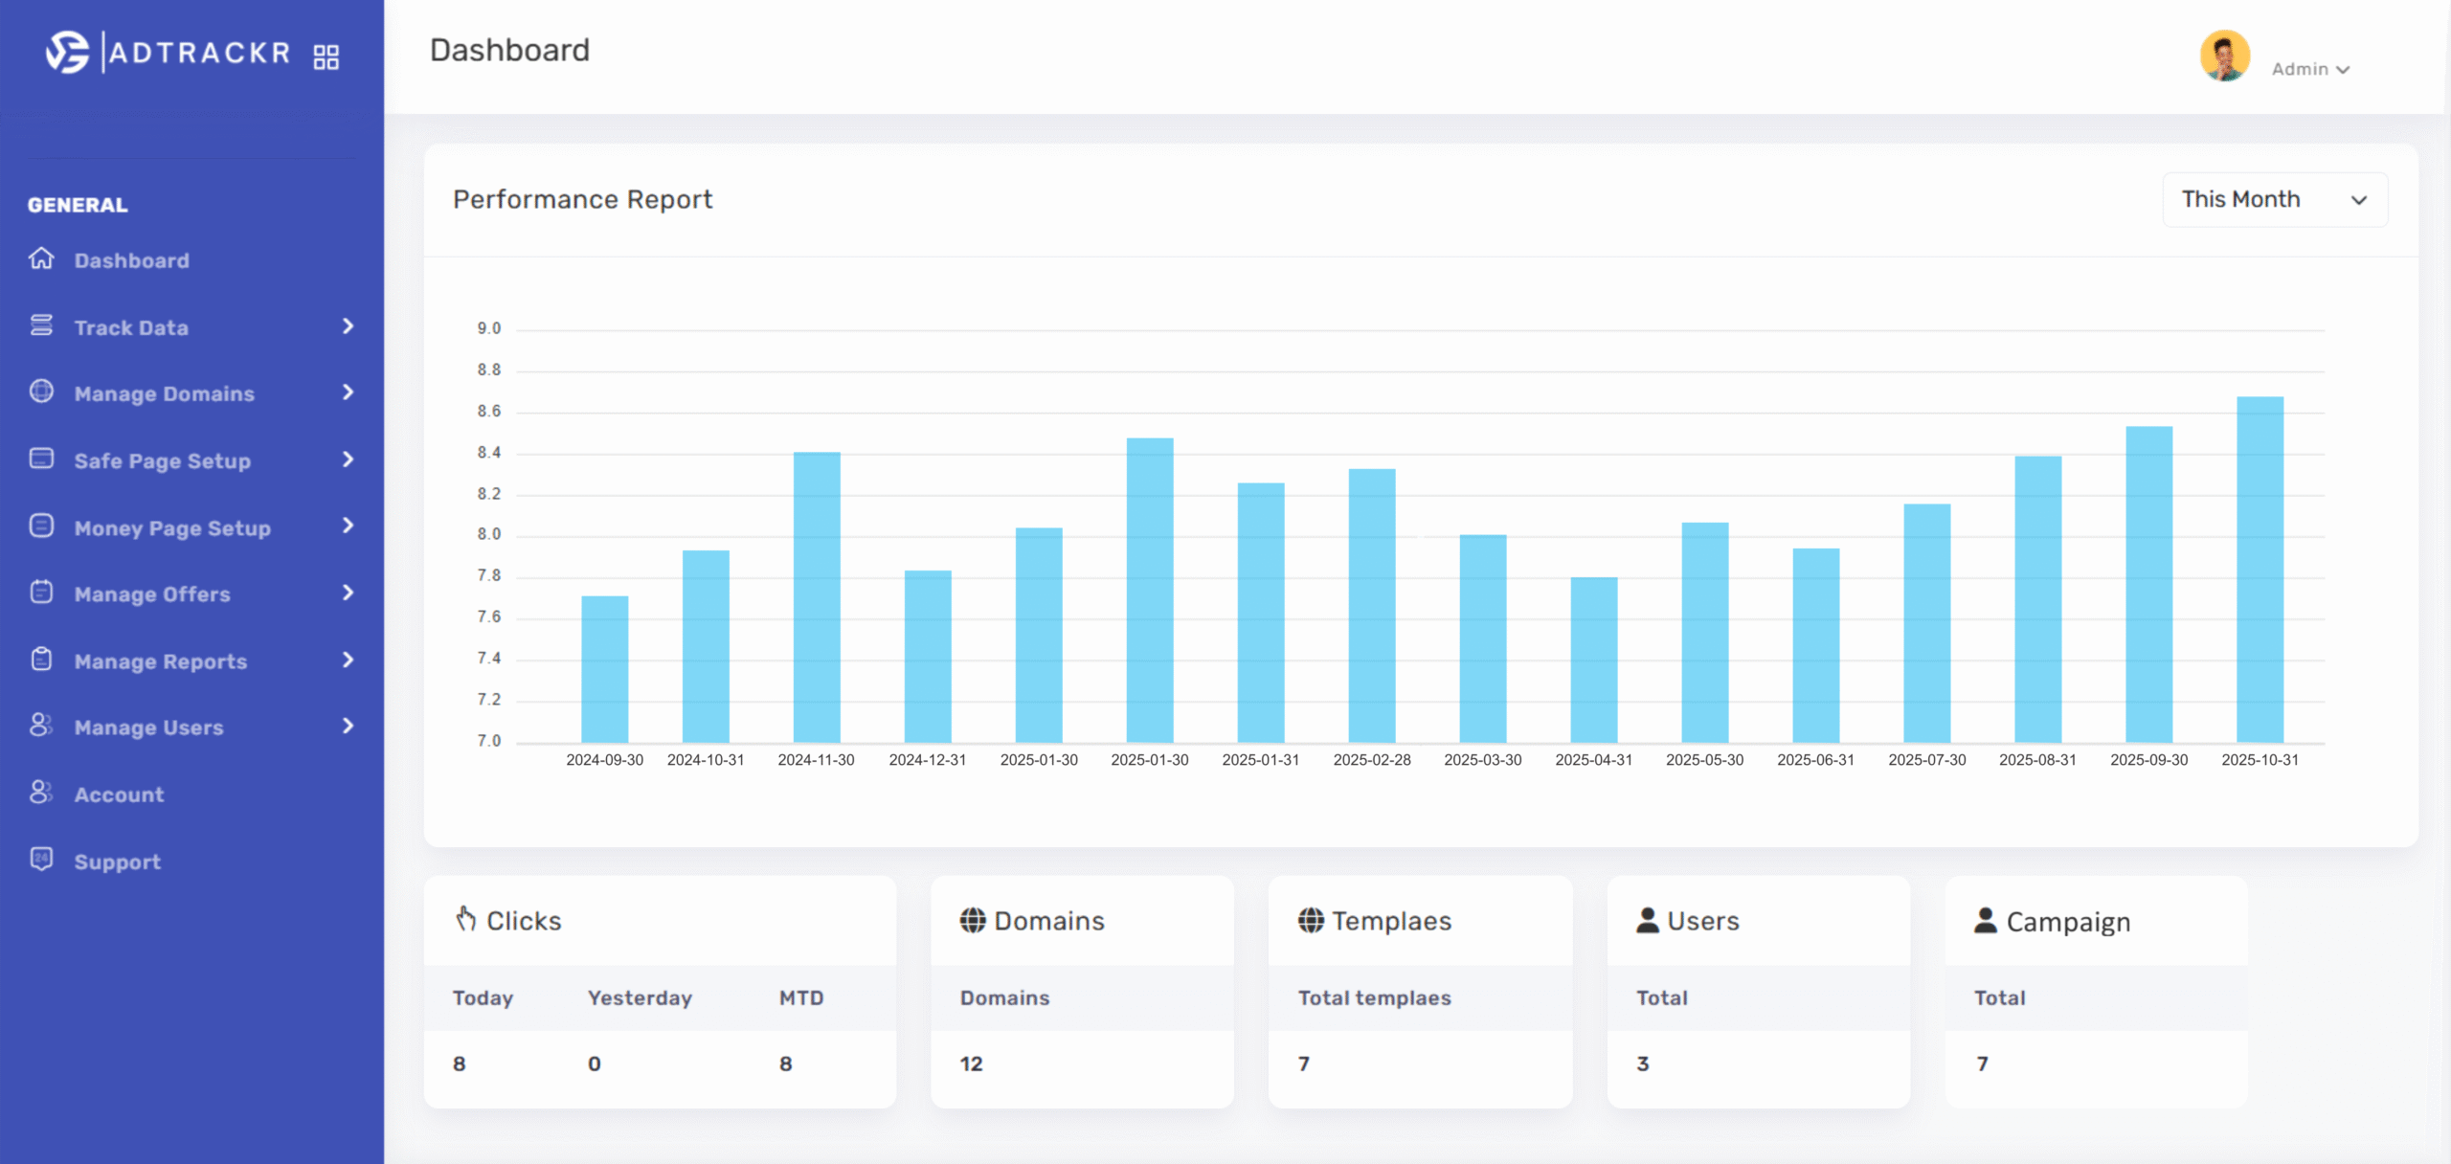Click the Safe Page Setup icon
2451x1164 pixels.
[41, 459]
